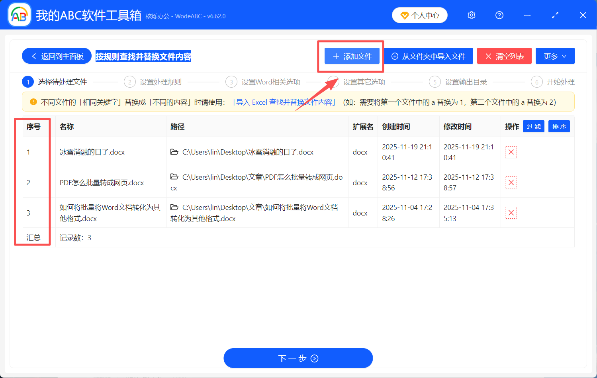Open the settings gear in the title bar
The height and width of the screenshot is (378, 597).
[471, 15]
